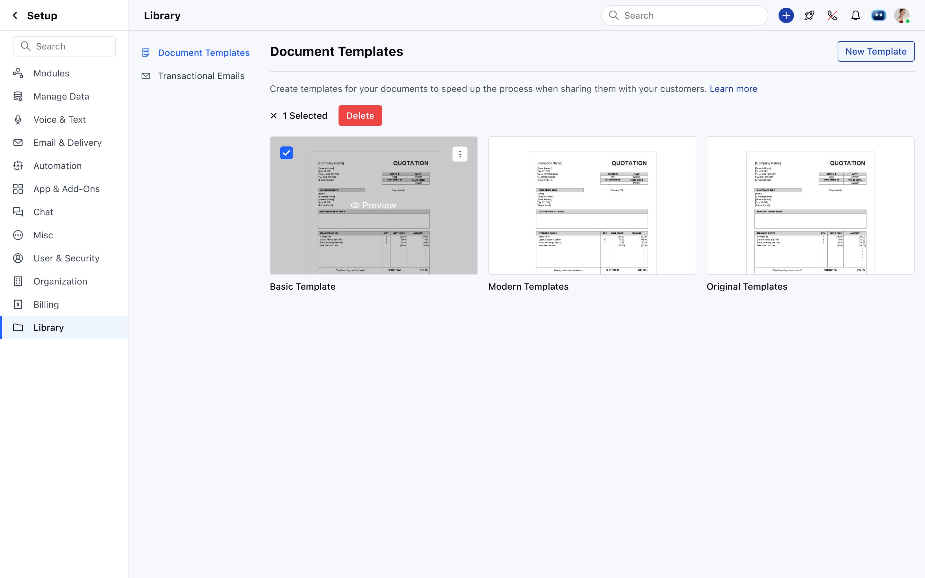Open the Original Templates thumbnail
This screenshot has width=925, height=578.
click(x=810, y=205)
